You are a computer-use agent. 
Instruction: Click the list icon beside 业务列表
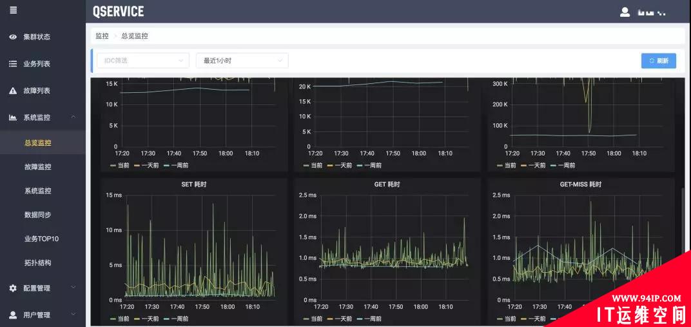(x=14, y=64)
